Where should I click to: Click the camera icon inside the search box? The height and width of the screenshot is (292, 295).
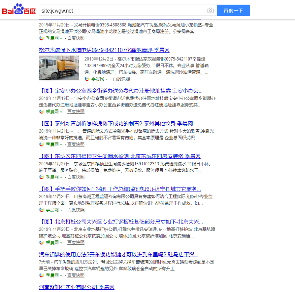[x=210, y=10]
